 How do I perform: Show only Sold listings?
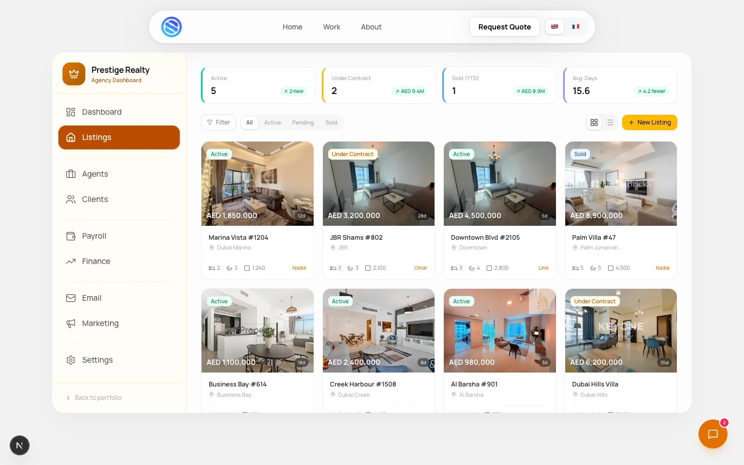pyautogui.click(x=331, y=122)
